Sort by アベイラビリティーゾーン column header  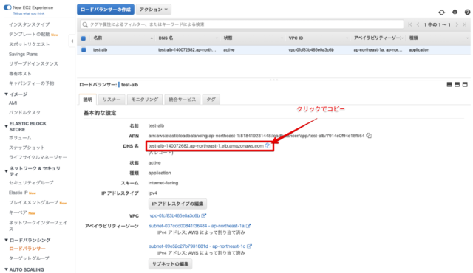(x=378, y=38)
